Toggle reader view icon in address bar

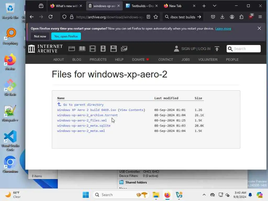148,17
